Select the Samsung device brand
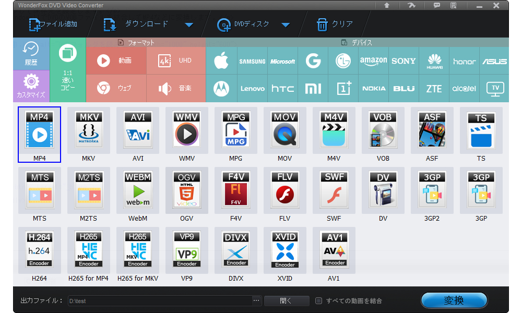The height and width of the screenshot is (313, 522). pos(252,61)
